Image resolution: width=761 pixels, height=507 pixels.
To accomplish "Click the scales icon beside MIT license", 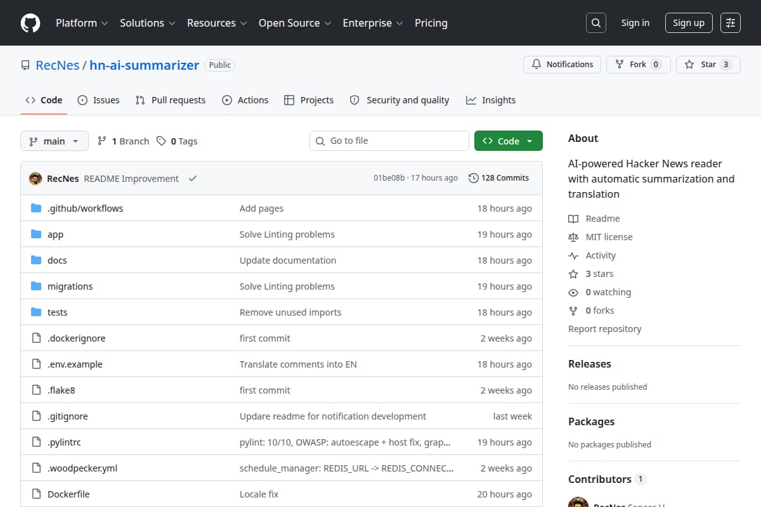I will coord(573,237).
